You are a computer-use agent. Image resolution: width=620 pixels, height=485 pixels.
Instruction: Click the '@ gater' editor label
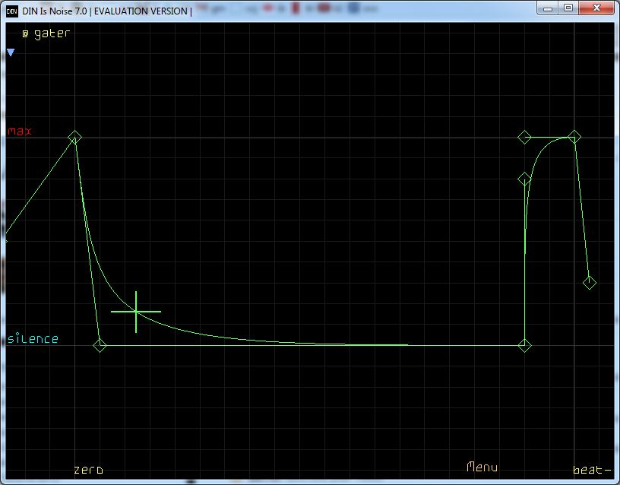point(46,34)
